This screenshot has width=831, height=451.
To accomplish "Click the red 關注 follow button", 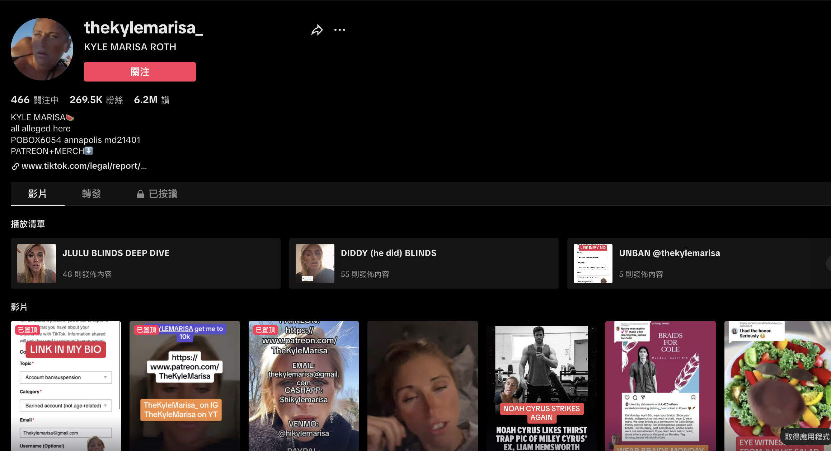I will point(140,72).
